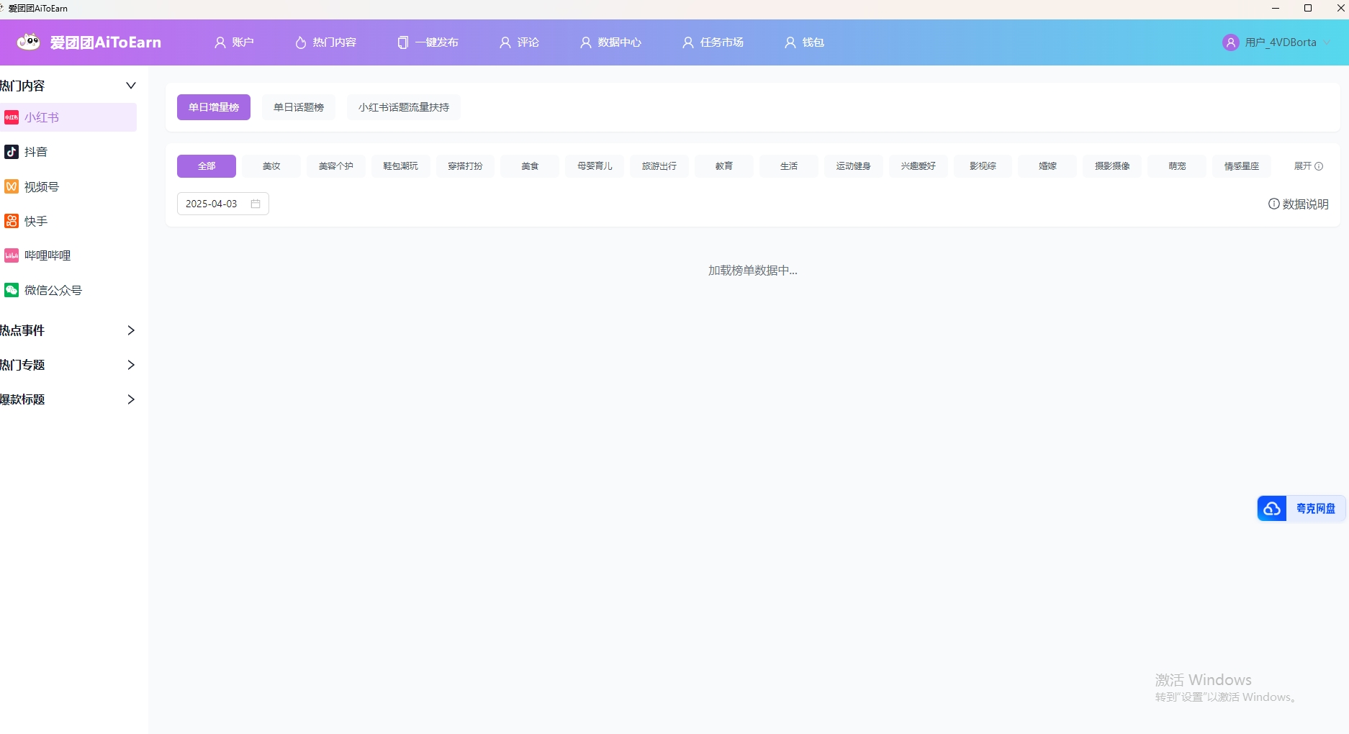Collapse the 热门内容 sidebar section
This screenshot has width=1349, height=734.
pyautogui.click(x=130, y=86)
